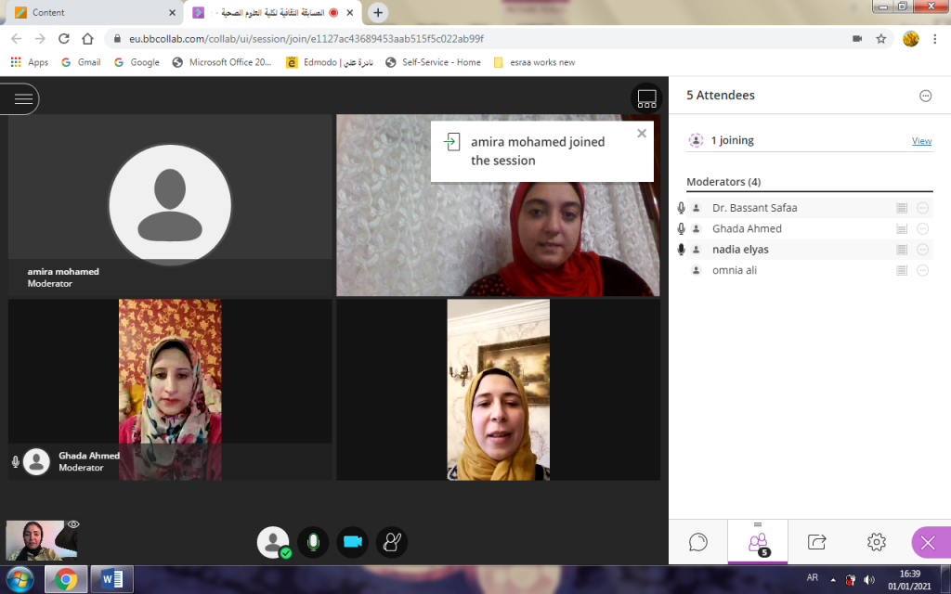
Task: Toggle the self-view preview eye icon
Action: click(x=73, y=524)
